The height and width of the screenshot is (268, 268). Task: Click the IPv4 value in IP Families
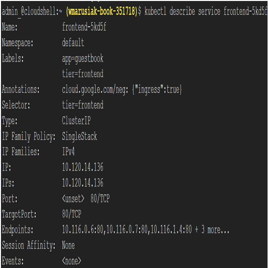click(x=68, y=152)
